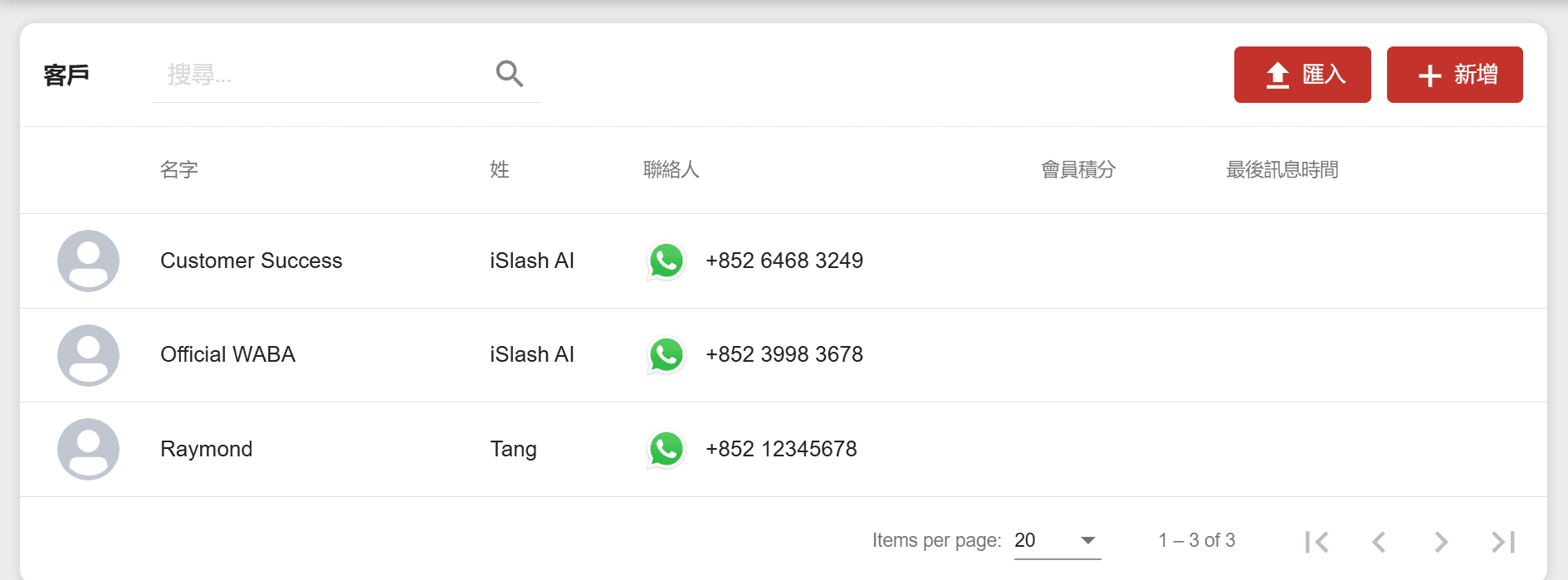Go to last page of results
The image size is (1568, 580).
(x=1503, y=542)
